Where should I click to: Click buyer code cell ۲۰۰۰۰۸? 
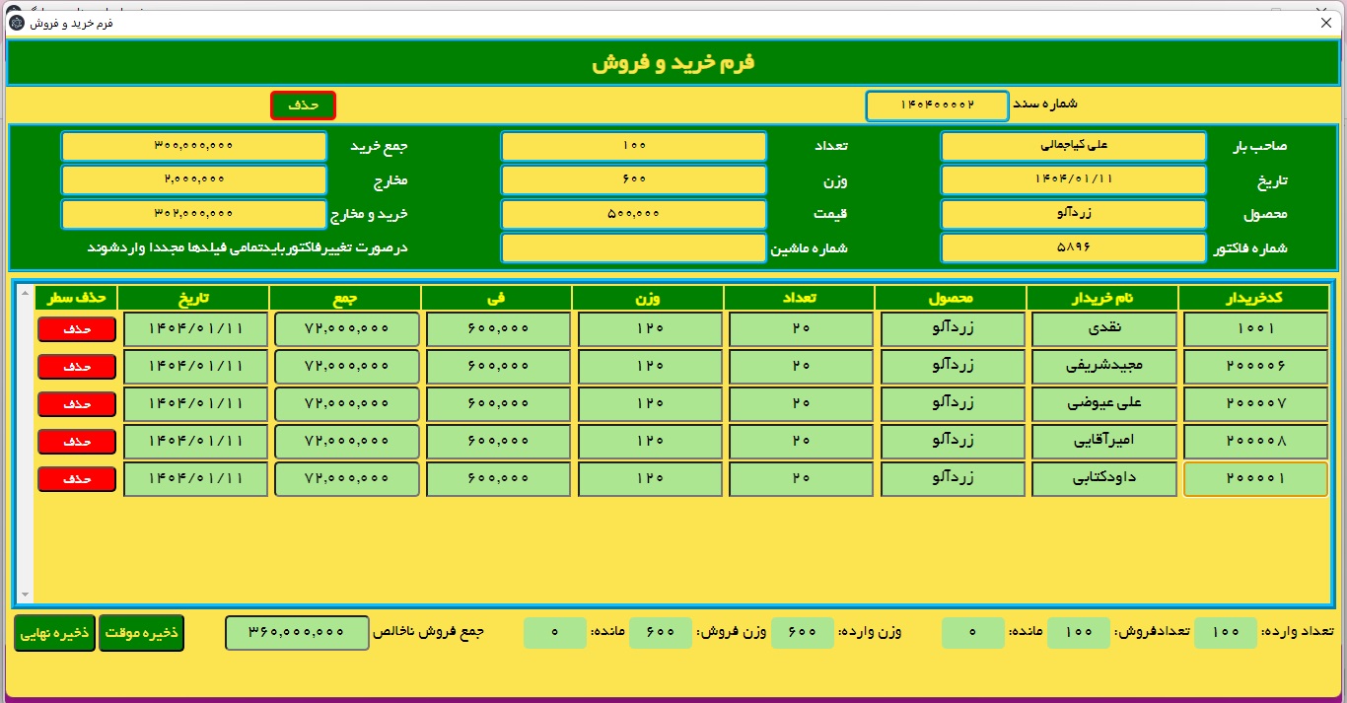click(x=1255, y=442)
